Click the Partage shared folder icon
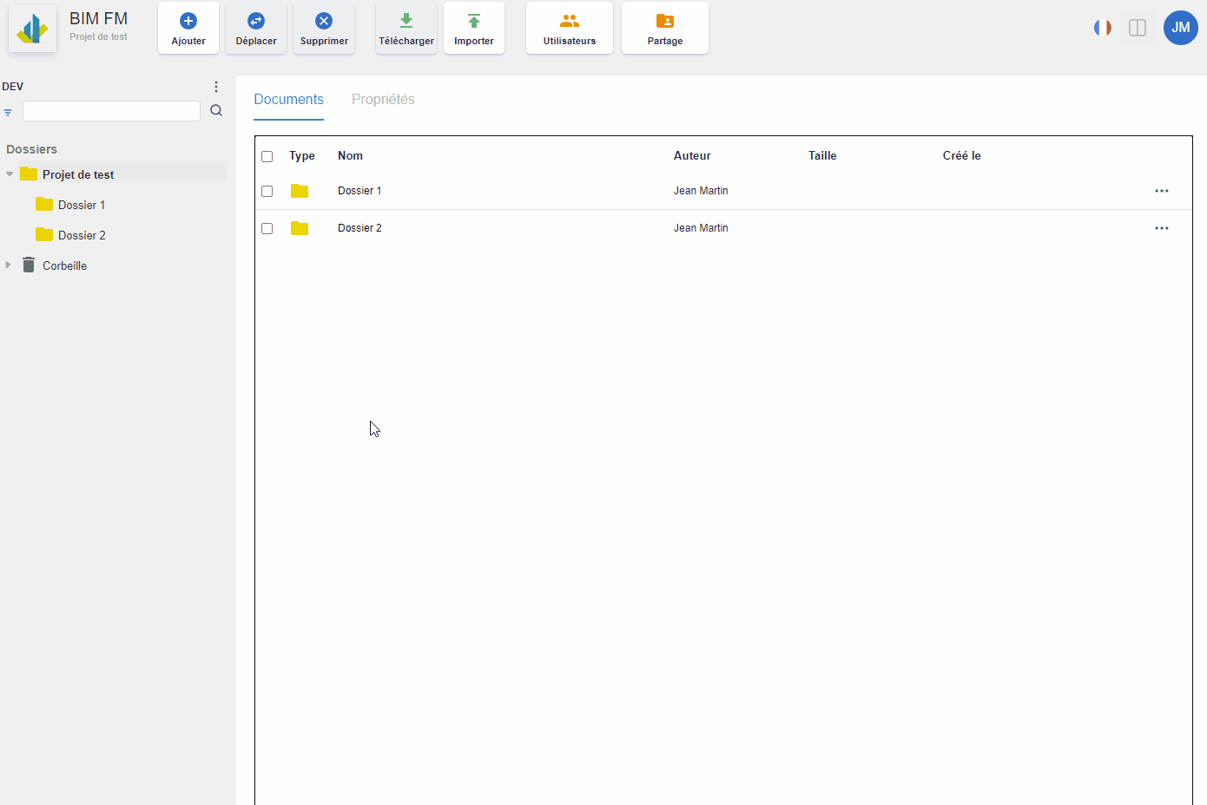The image size is (1207, 805). click(664, 20)
